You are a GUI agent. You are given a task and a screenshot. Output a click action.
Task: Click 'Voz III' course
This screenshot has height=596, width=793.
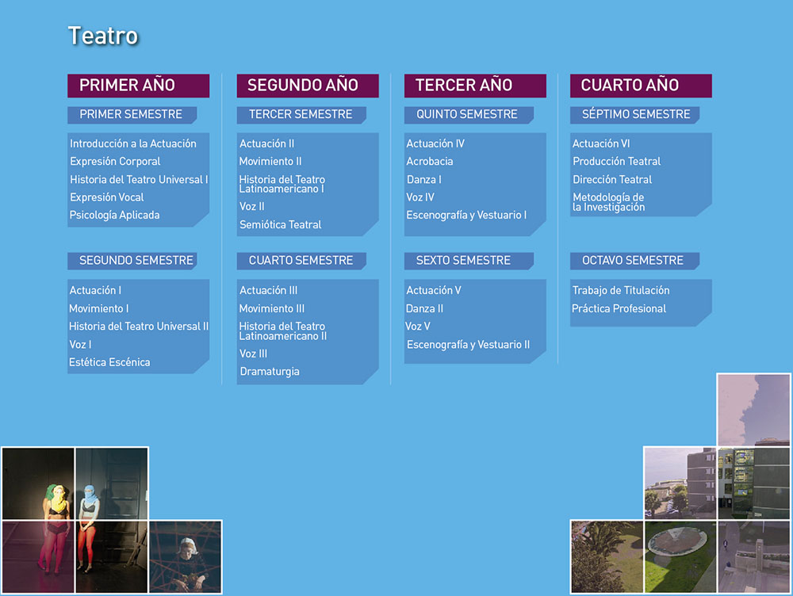[x=254, y=353]
